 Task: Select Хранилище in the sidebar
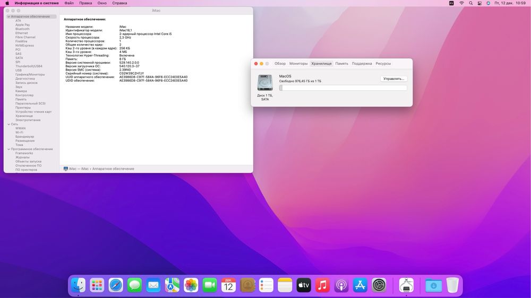tap(24, 116)
